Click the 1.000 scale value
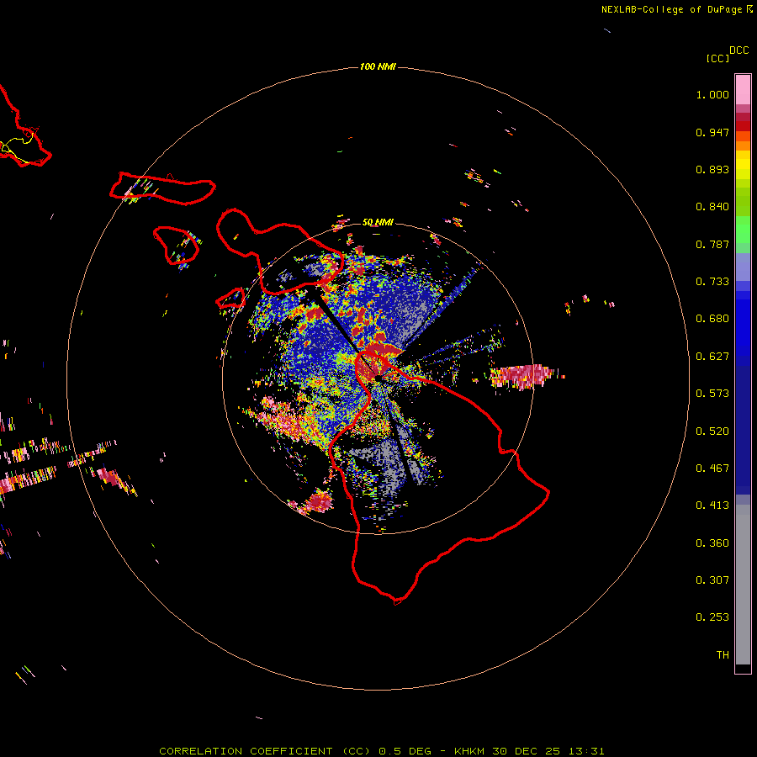 (x=712, y=94)
